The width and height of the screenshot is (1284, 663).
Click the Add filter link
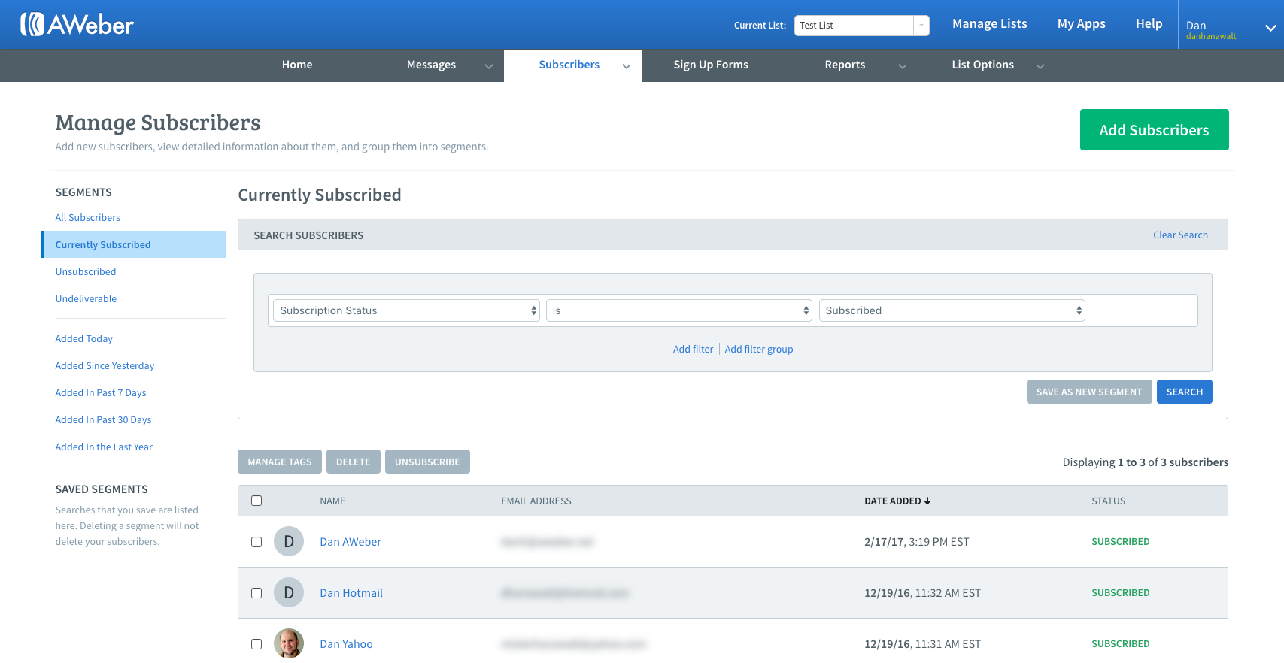[693, 350]
